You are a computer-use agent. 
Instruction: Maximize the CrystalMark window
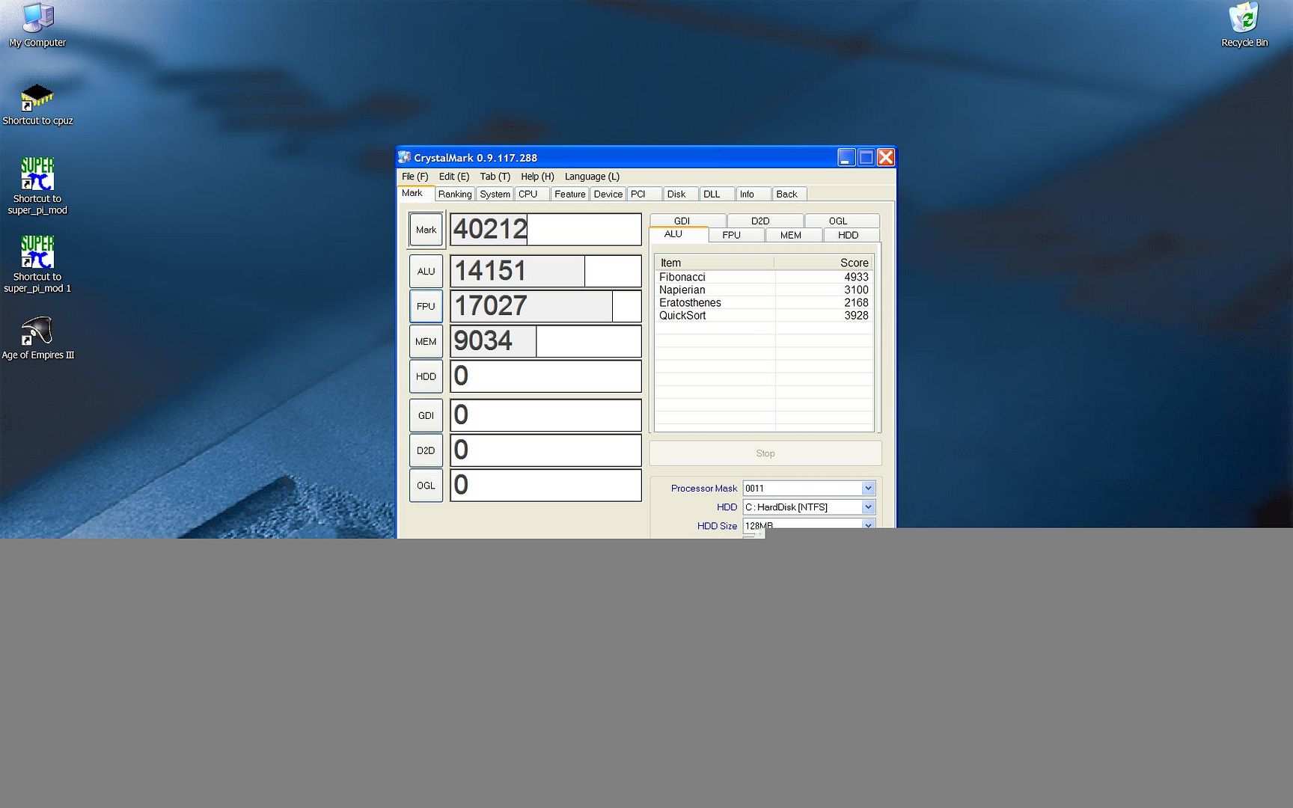tap(866, 157)
